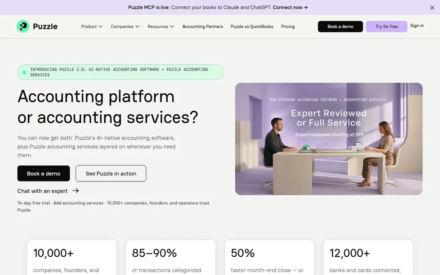Viewport: 440px width, 275px height.
Task: Click Book a demo below the headline
Action: tap(44, 173)
